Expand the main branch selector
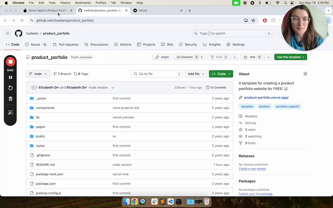Viewport: 333px width, 208px height. pyautogui.click(x=38, y=74)
